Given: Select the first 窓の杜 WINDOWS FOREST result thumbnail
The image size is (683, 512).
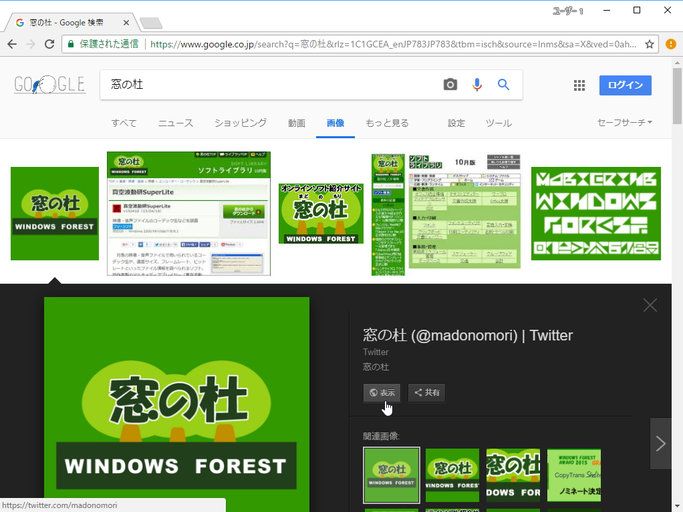Looking at the screenshot, I should click(54, 214).
